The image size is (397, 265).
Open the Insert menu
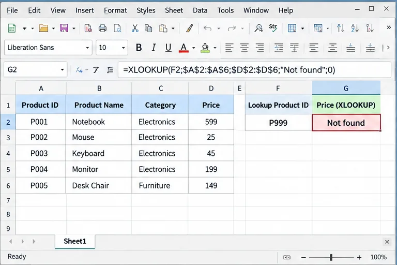85,10
